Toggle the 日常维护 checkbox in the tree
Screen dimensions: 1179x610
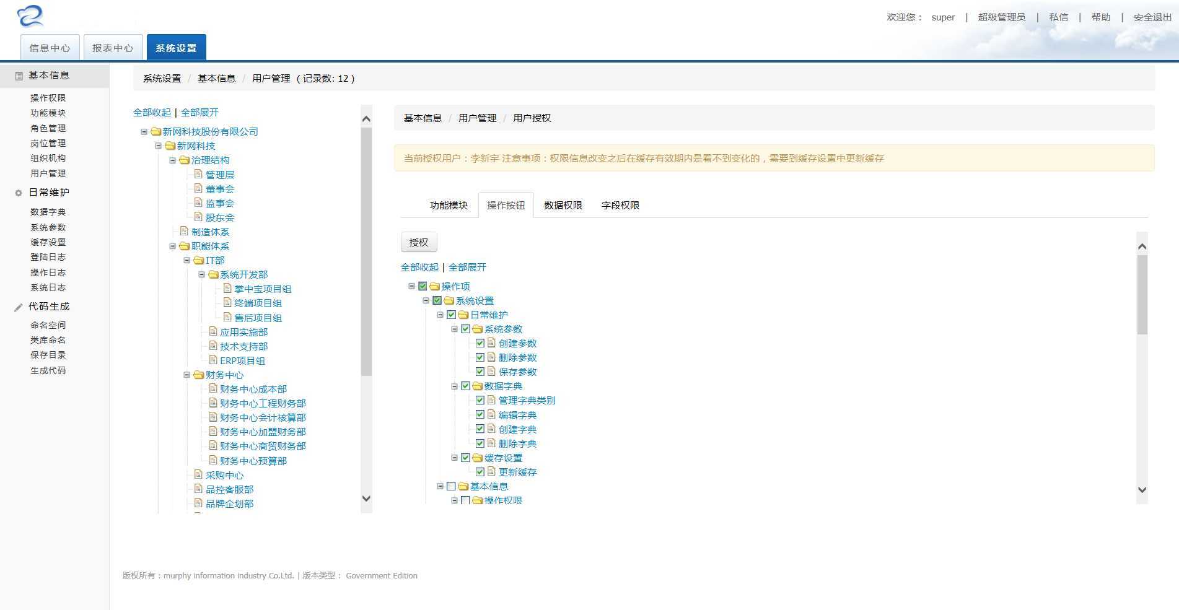tap(452, 315)
